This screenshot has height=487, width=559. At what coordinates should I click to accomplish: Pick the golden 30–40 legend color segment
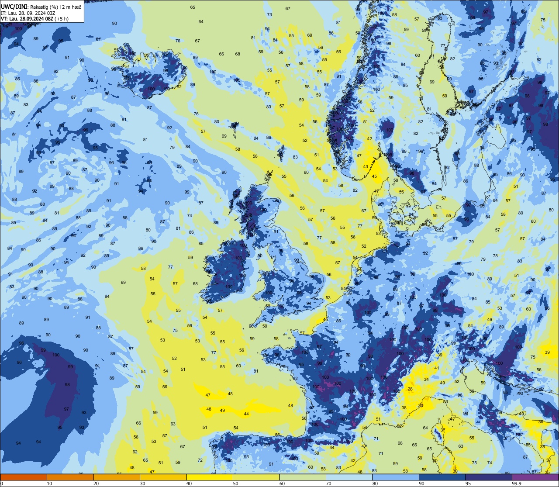(x=163, y=477)
